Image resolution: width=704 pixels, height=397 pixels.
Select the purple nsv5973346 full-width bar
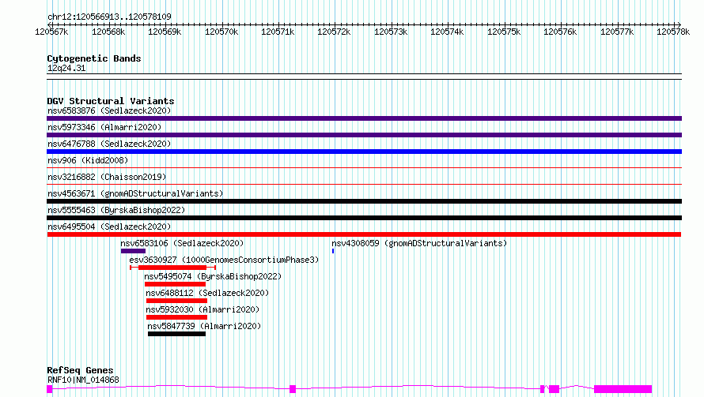[x=364, y=135]
